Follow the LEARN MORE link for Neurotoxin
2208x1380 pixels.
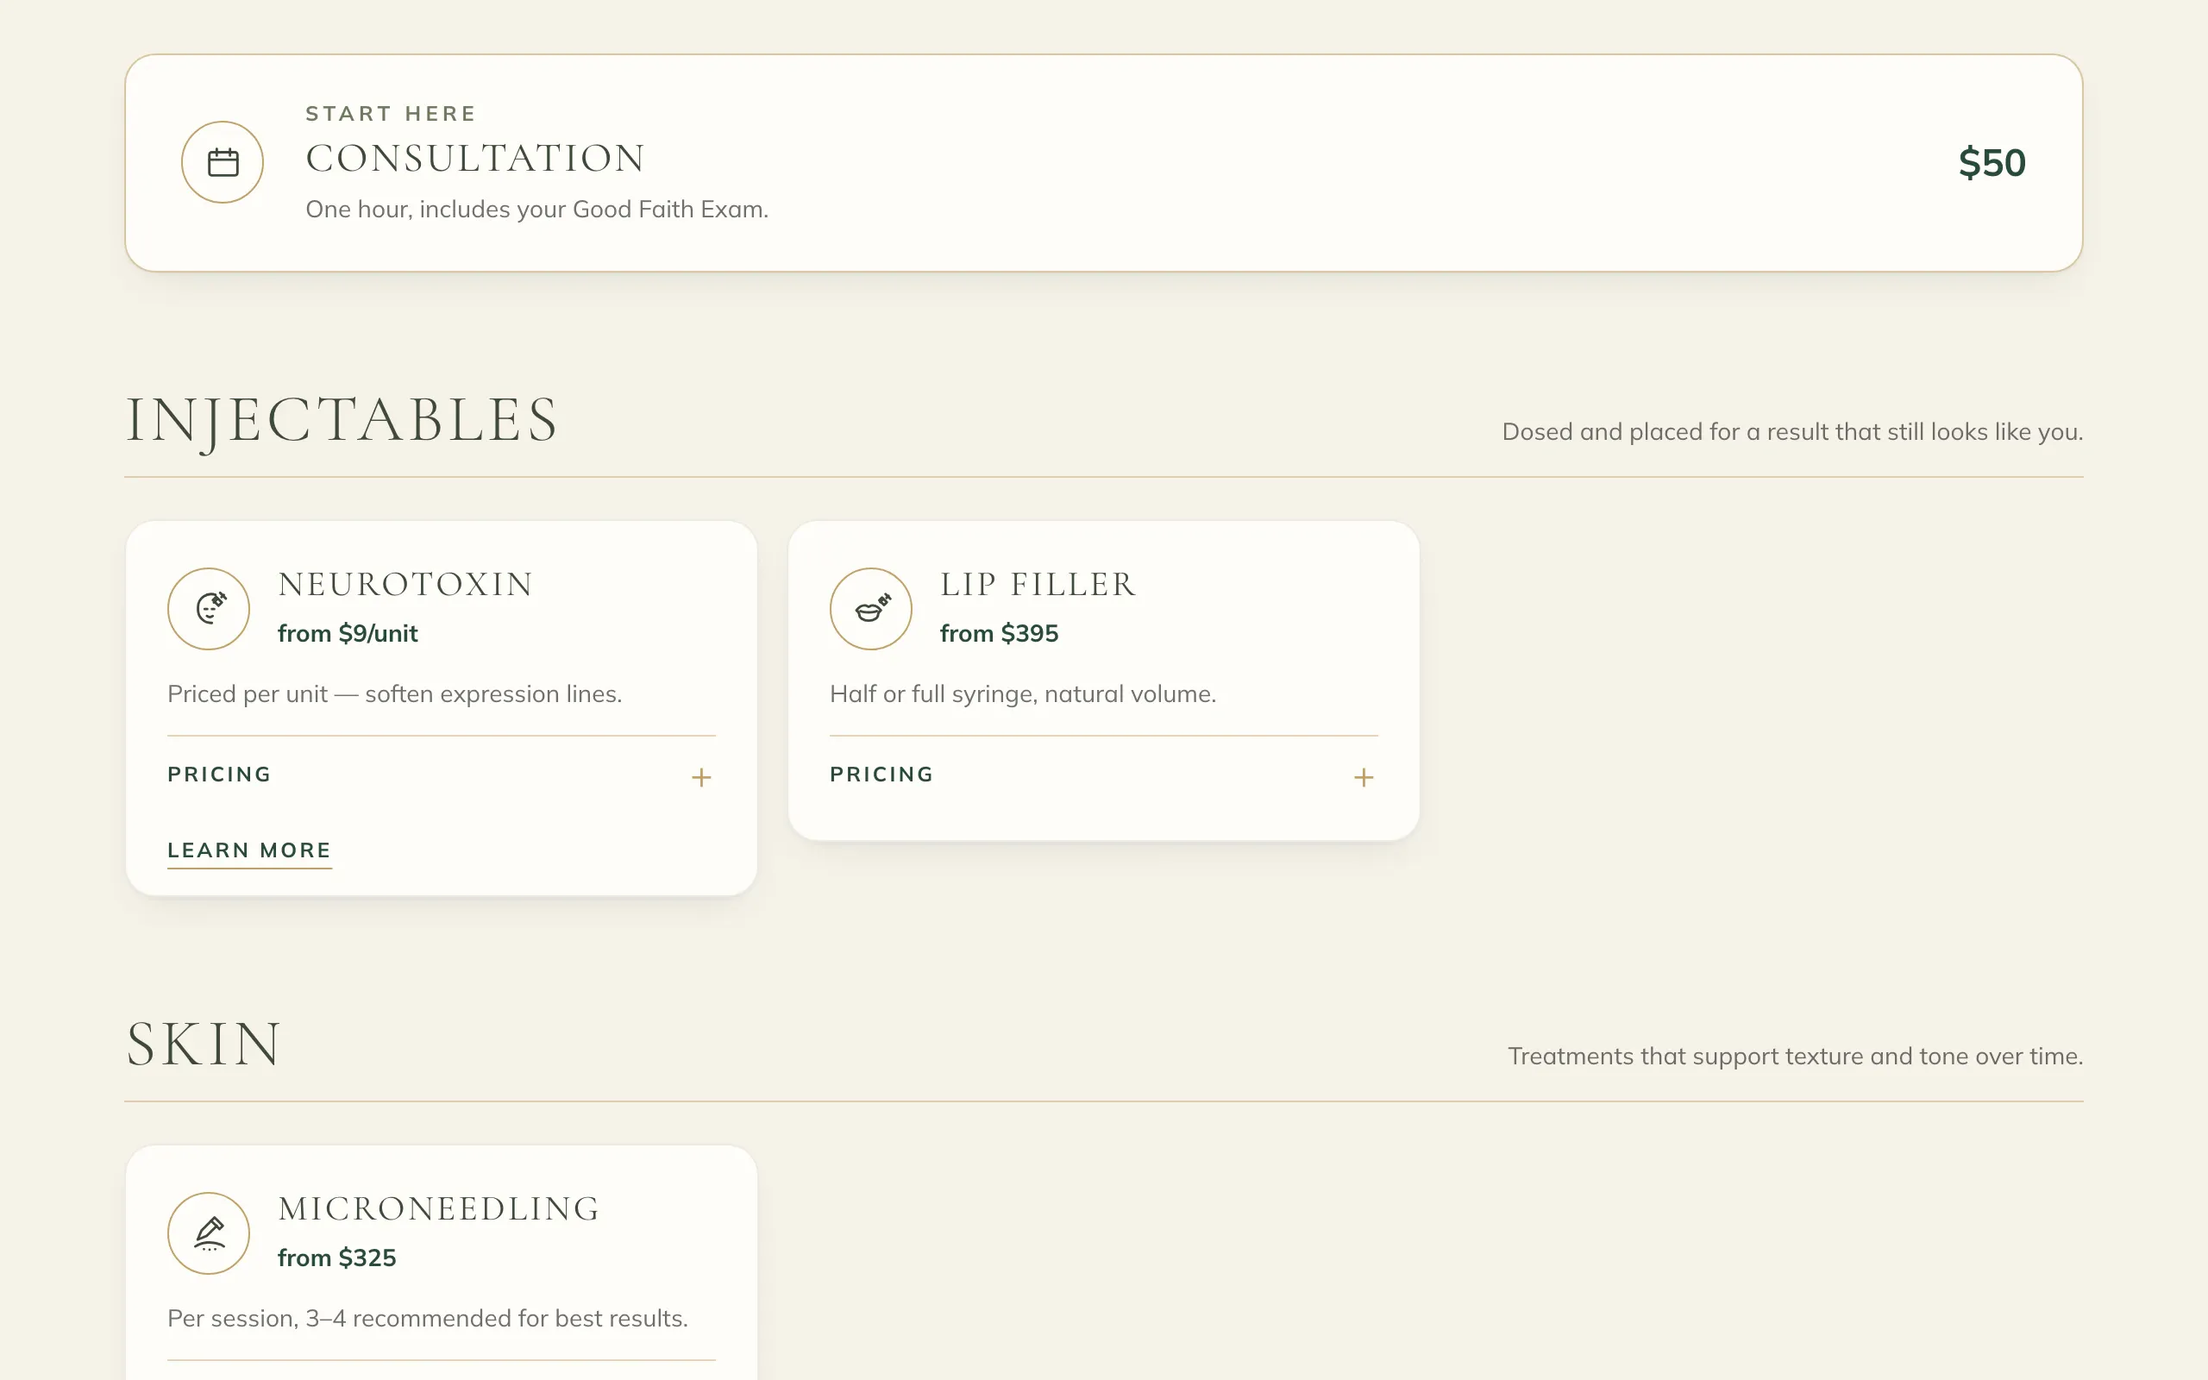click(x=249, y=851)
